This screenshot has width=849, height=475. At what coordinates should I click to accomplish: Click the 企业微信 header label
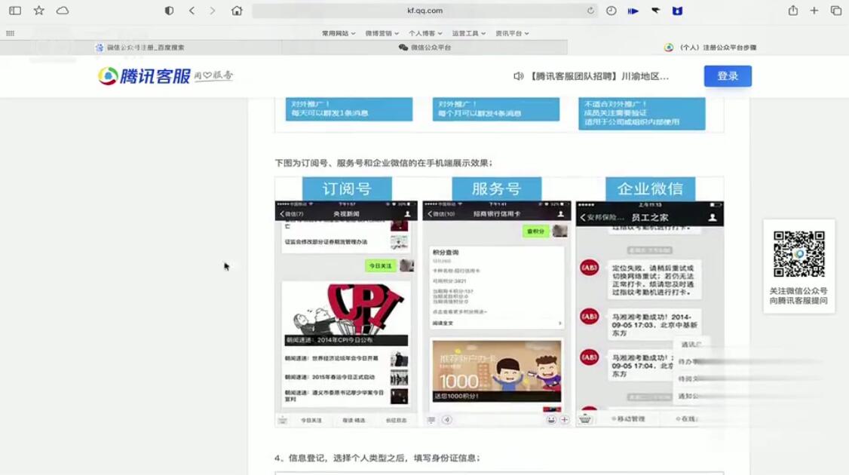(650, 188)
